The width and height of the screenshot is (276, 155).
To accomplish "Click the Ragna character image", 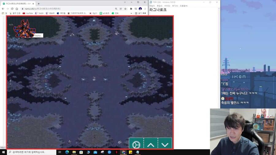I will click(25, 29).
